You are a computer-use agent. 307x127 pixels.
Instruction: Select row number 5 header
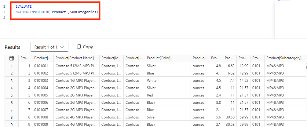click(12, 95)
